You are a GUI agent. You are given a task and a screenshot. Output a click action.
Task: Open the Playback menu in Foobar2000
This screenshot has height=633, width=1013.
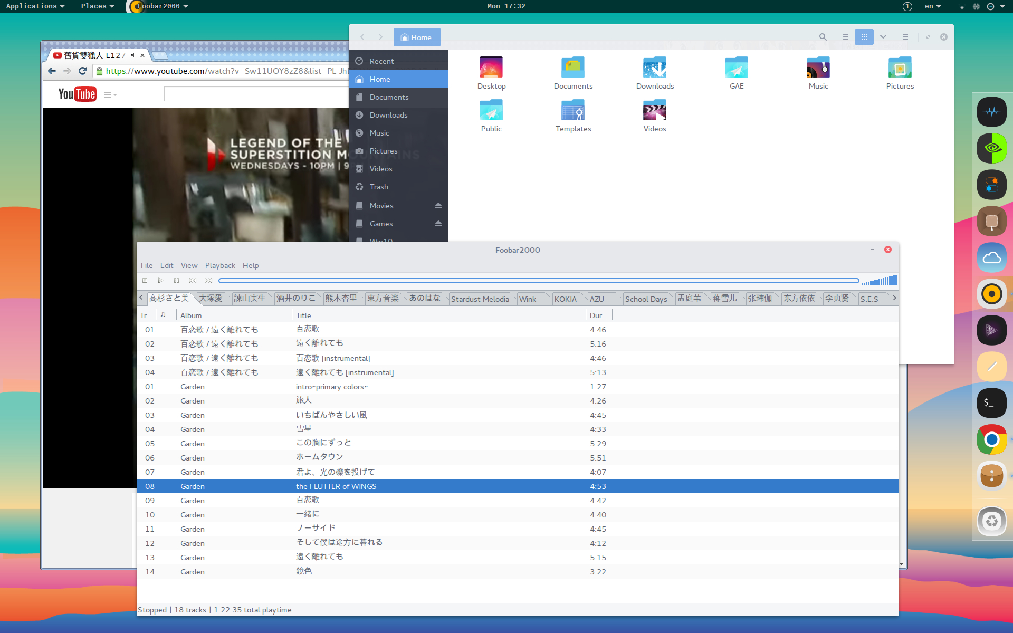click(x=220, y=265)
